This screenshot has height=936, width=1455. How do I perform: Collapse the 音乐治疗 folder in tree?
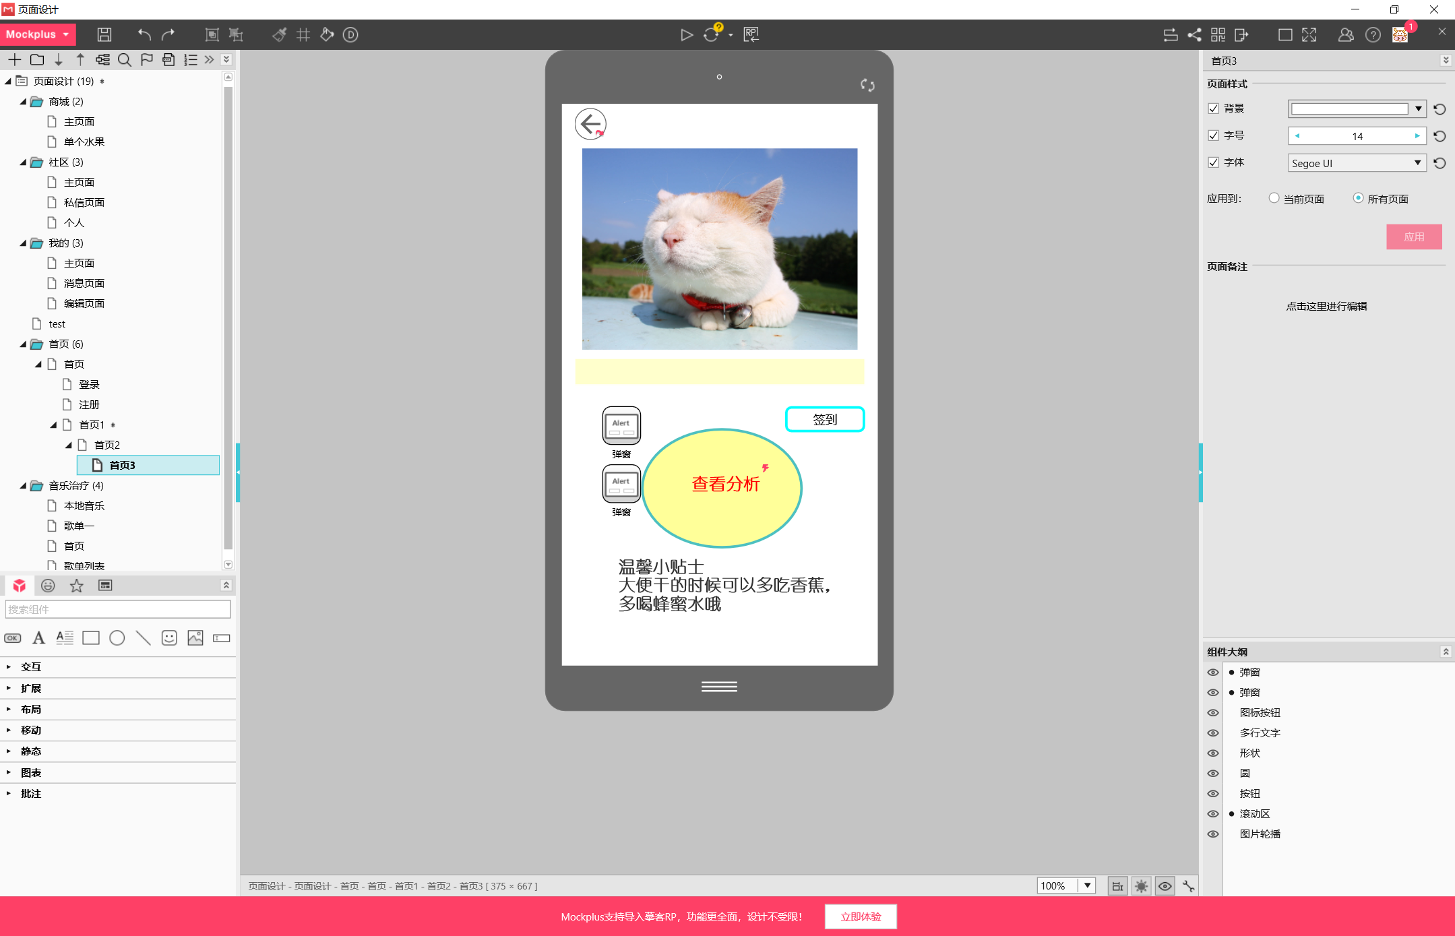point(24,485)
